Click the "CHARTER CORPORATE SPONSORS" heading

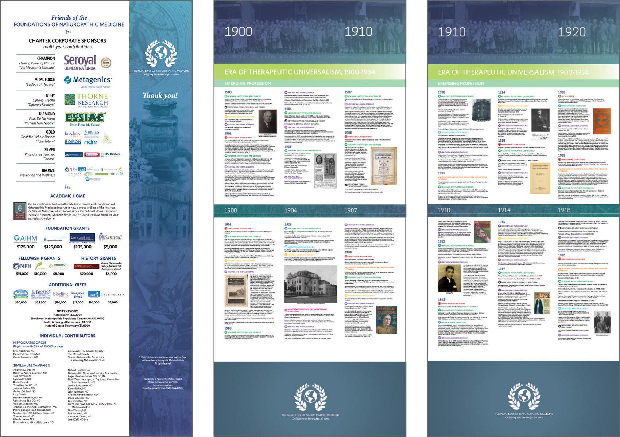point(67,41)
